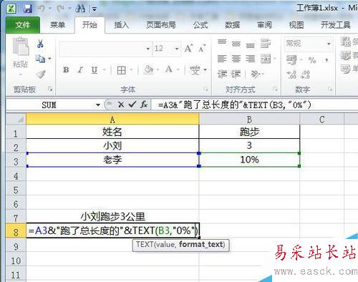Viewport: 358px width, 282px height.
Task: Switch to the 数据 Data tab
Action: [232, 25]
